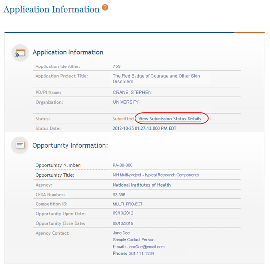Open View Submission Status Details link

click(170, 119)
